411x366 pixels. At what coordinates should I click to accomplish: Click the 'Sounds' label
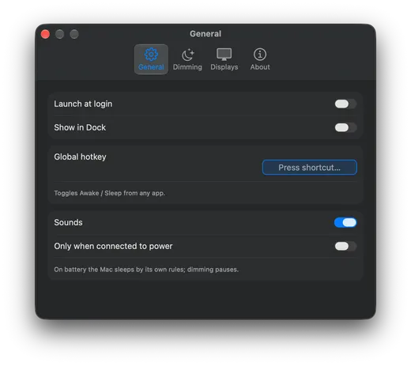68,222
